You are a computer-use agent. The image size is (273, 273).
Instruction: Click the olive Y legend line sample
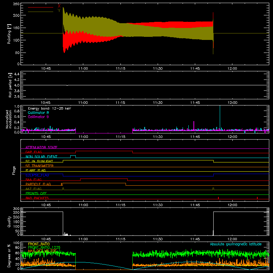tap(41, 12)
